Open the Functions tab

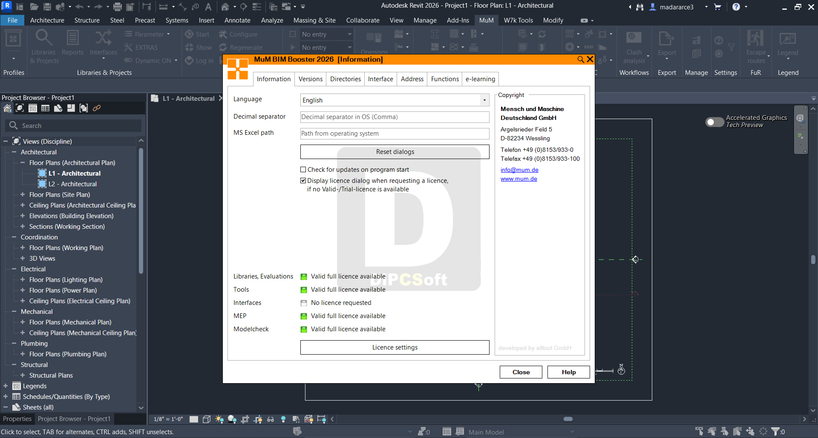[445, 79]
